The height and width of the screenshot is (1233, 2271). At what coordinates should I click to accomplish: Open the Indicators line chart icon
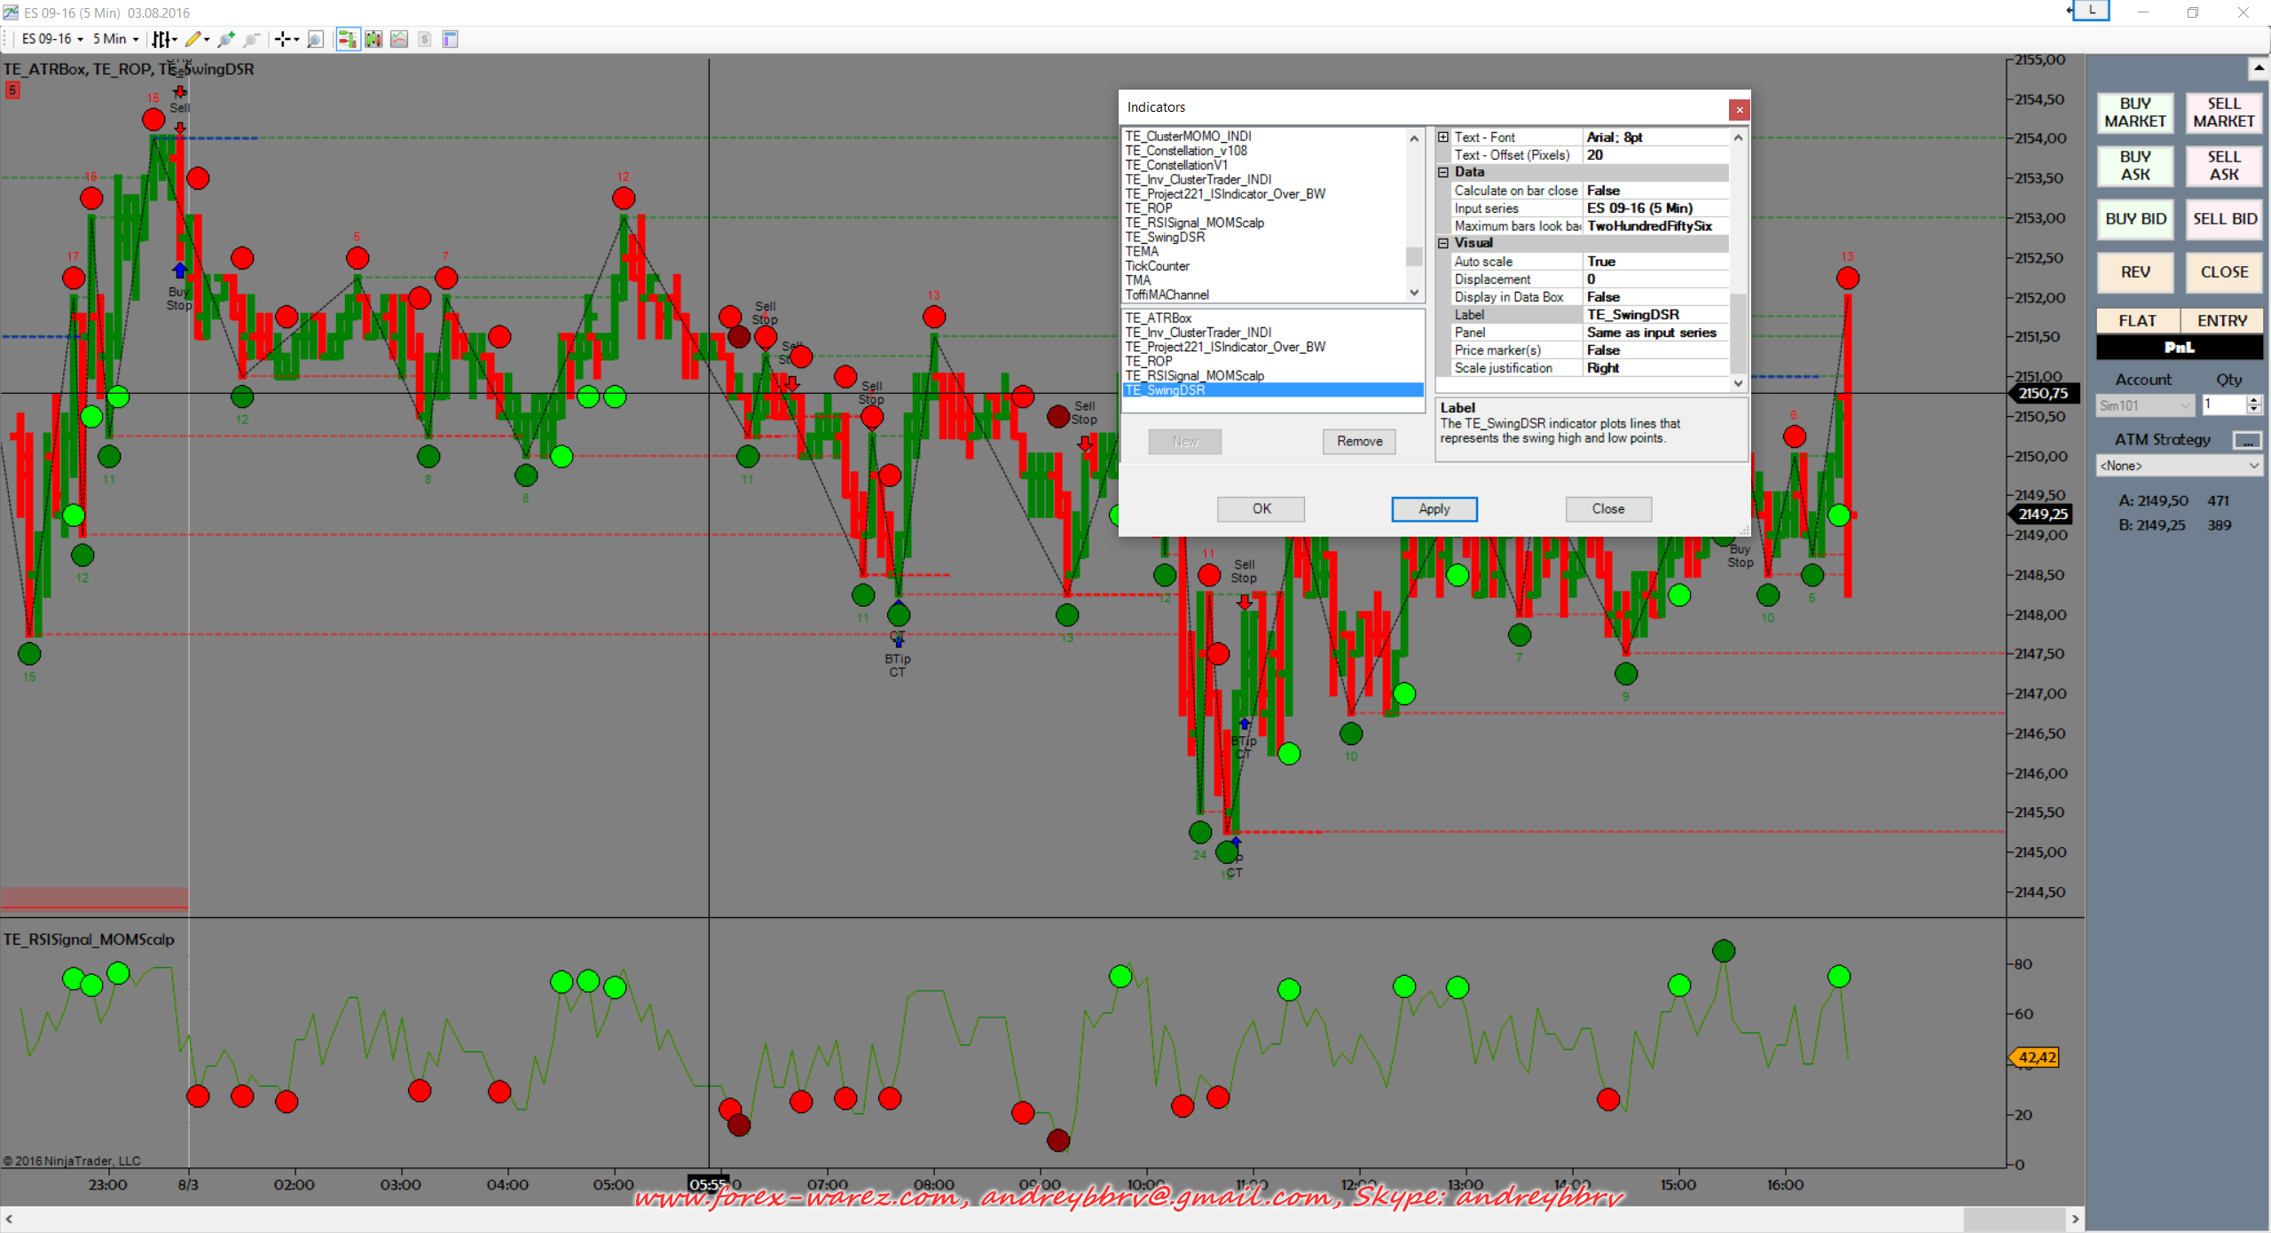(x=399, y=39)
